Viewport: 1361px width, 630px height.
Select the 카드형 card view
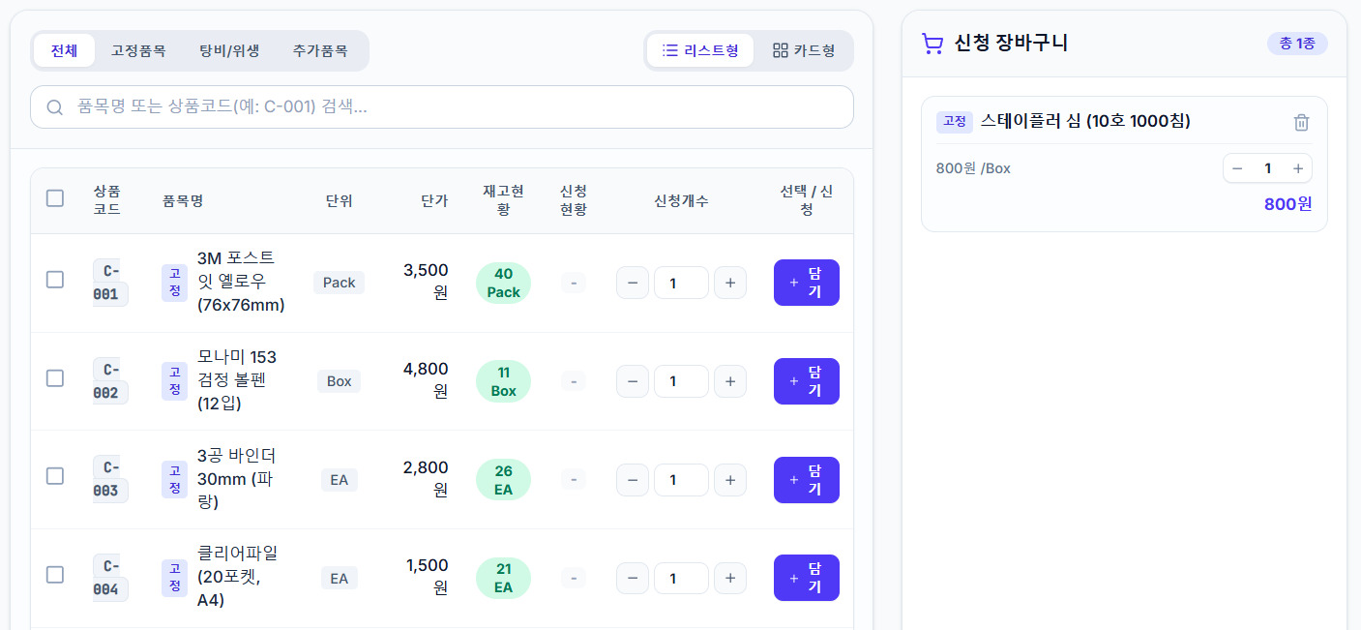tap(804, 50)
